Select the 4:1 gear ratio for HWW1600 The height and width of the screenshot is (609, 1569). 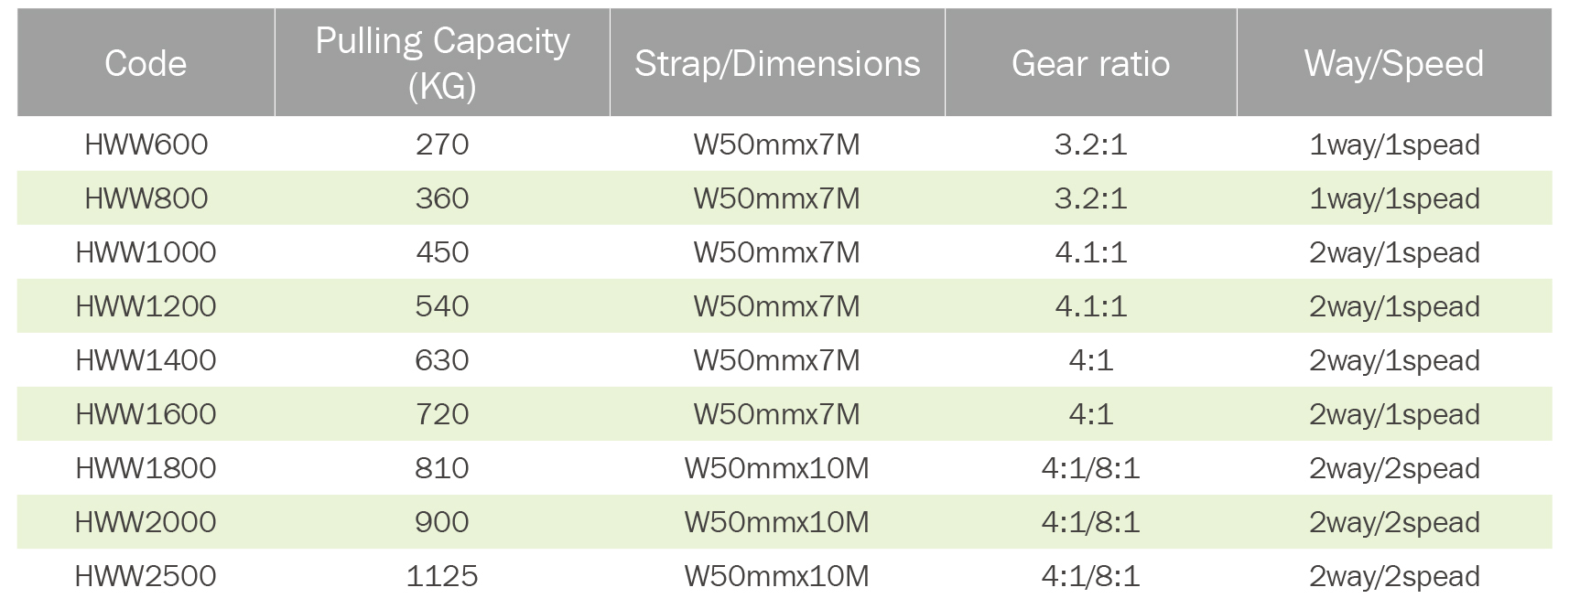click(1090, 414)
